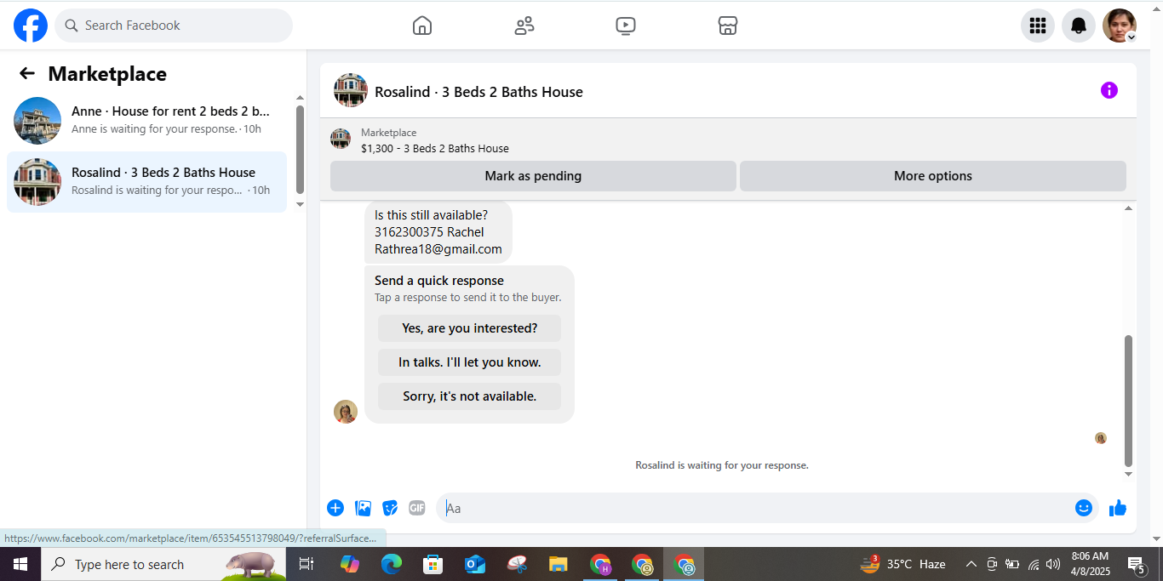
Task: Open the Friends icon in top navigation
Action: tap(524, 26)
